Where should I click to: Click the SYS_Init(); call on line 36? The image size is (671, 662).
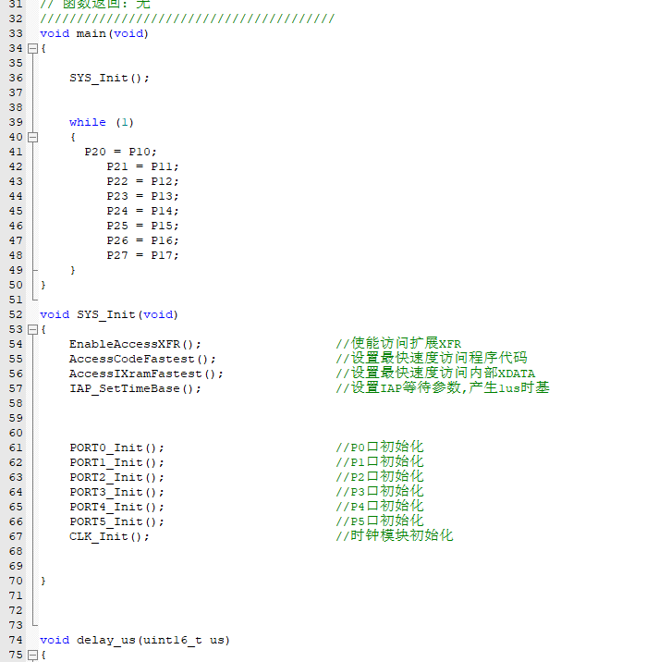click(109, 78)
